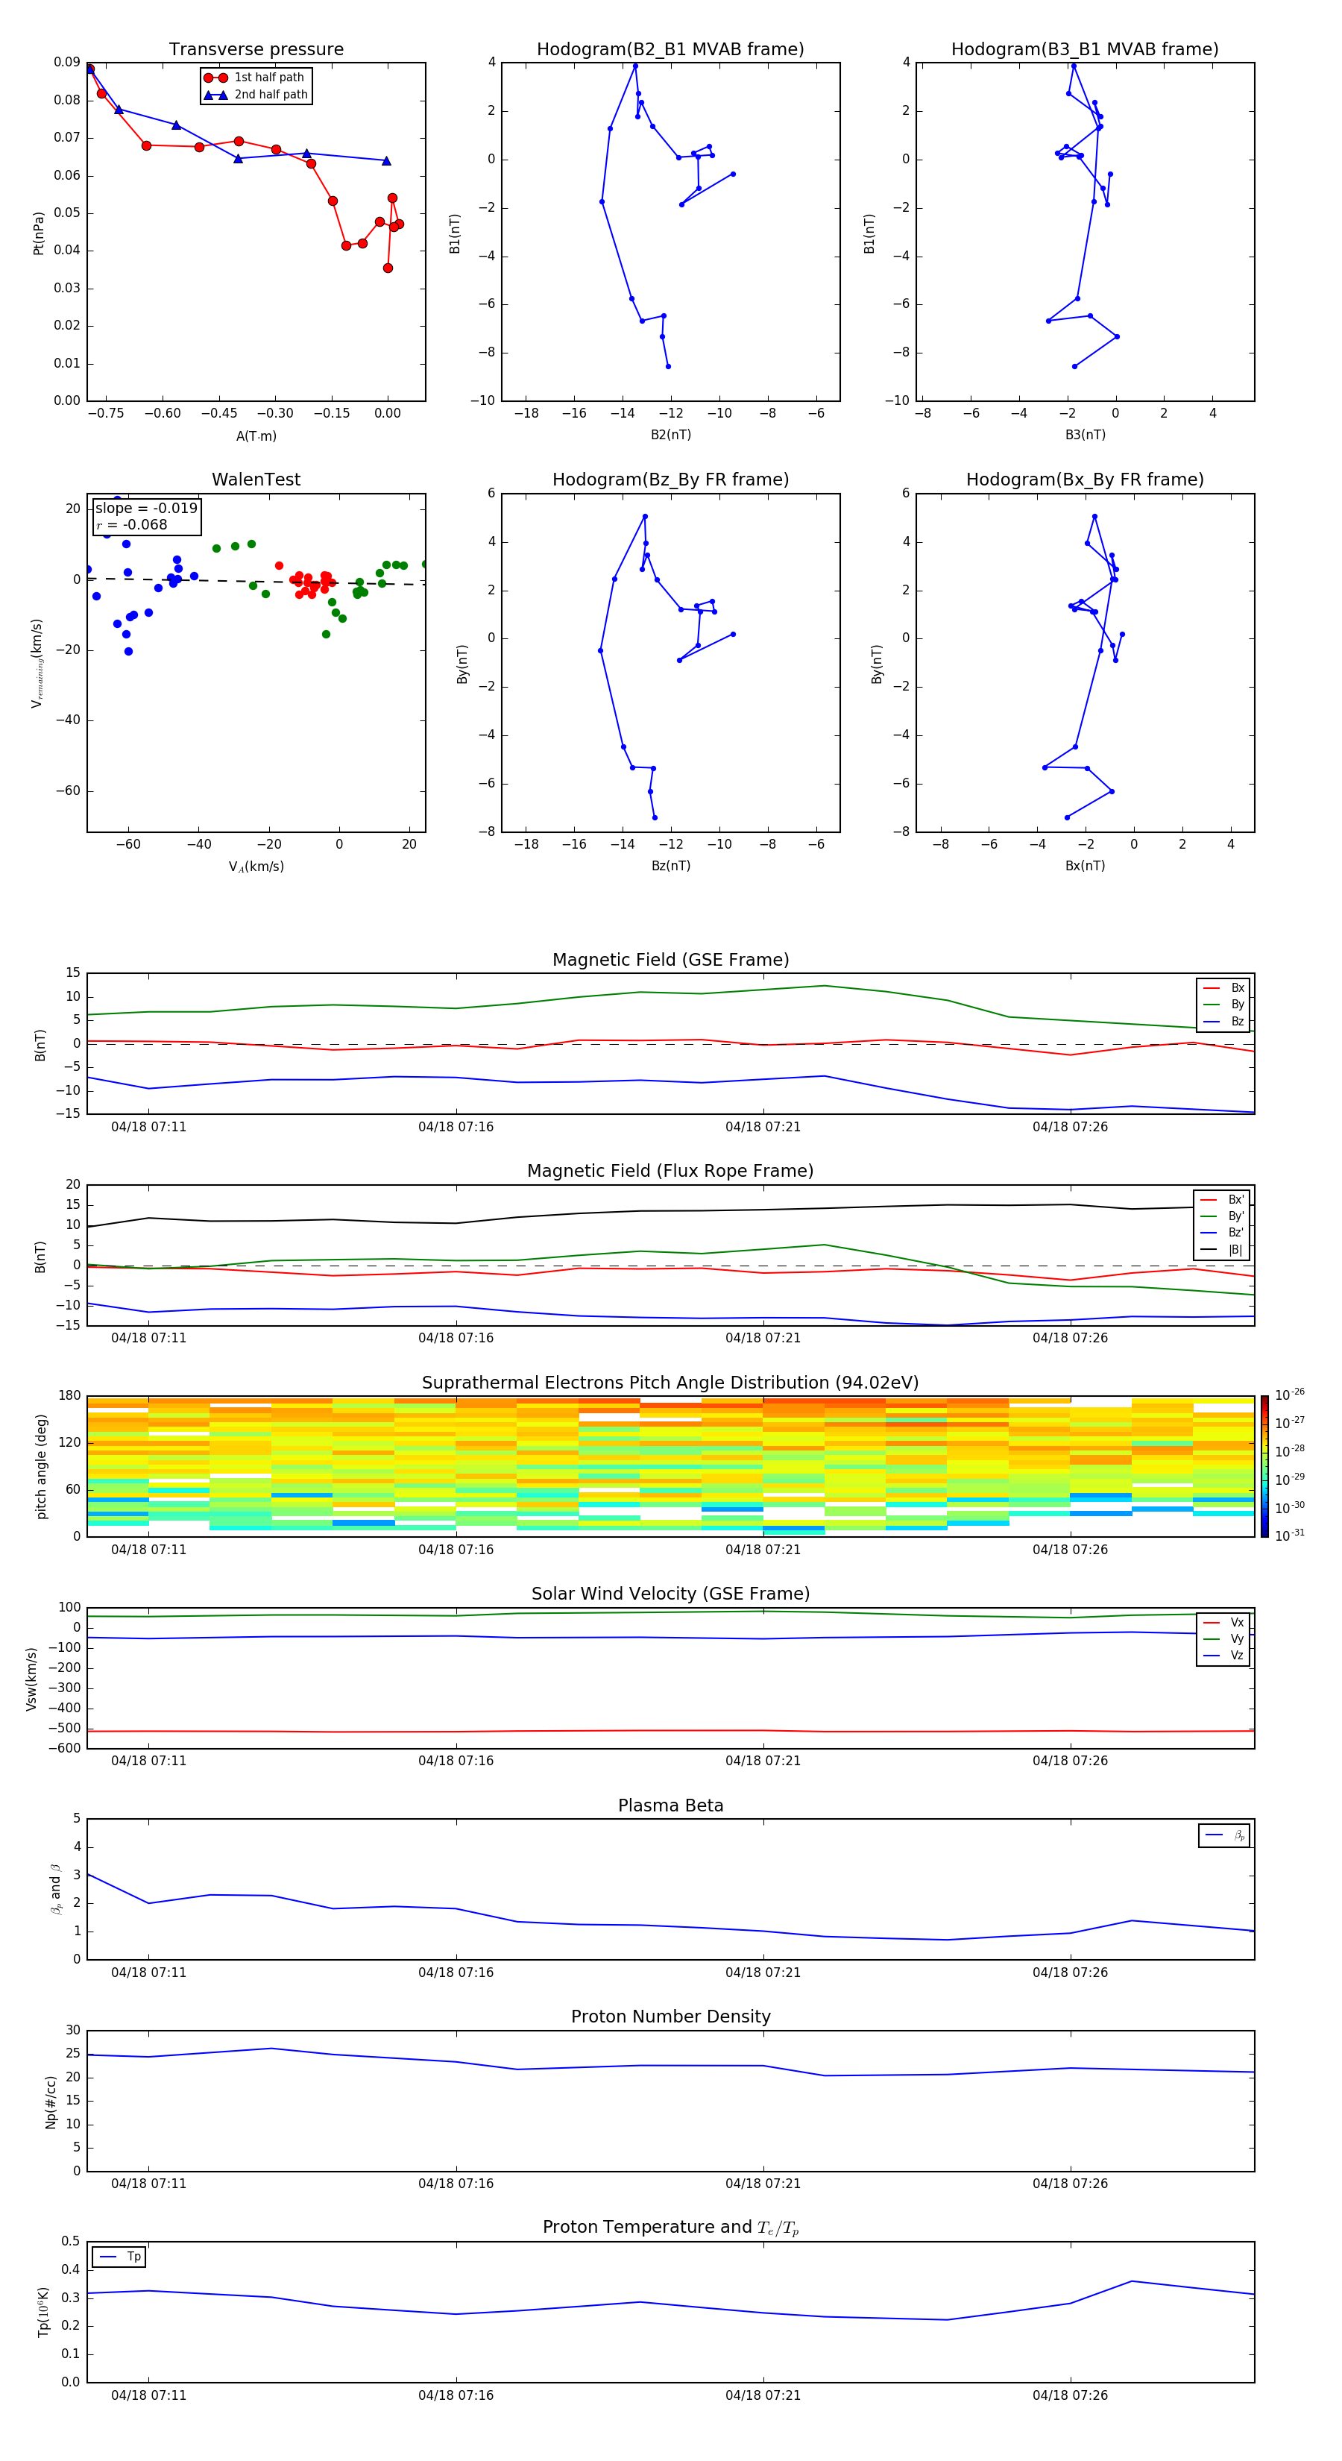Click the 'A(T·m)' x-axis label
Screen dimensions: 1342x2461
256,436
